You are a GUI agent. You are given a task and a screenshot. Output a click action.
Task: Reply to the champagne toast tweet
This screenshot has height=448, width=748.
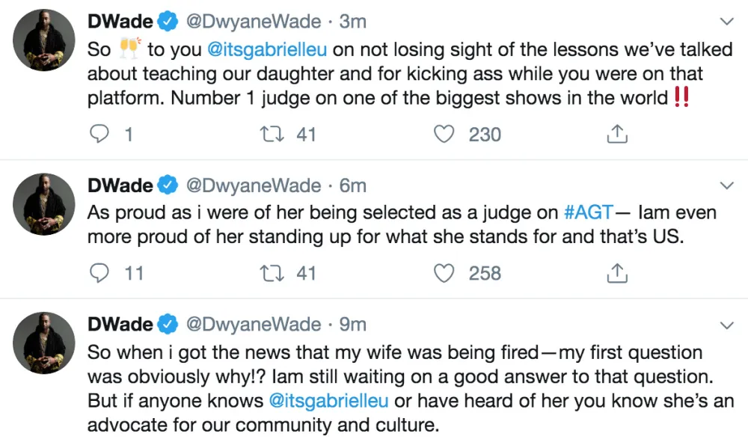tap(99, 134)
